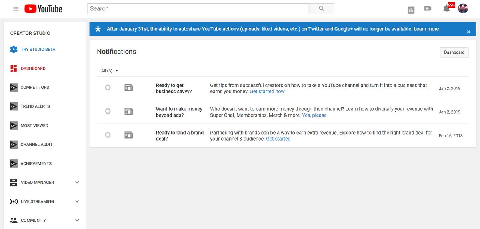The image size is (480, 229).
Task: Click the Trend Alerts IQ icon
Action: 14,106
